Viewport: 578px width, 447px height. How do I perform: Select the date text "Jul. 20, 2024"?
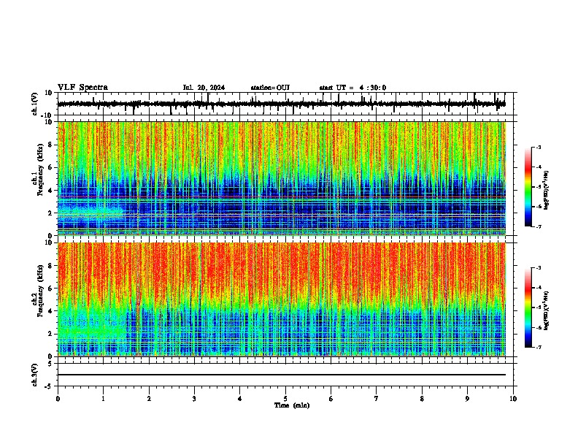tap(204, 88)
